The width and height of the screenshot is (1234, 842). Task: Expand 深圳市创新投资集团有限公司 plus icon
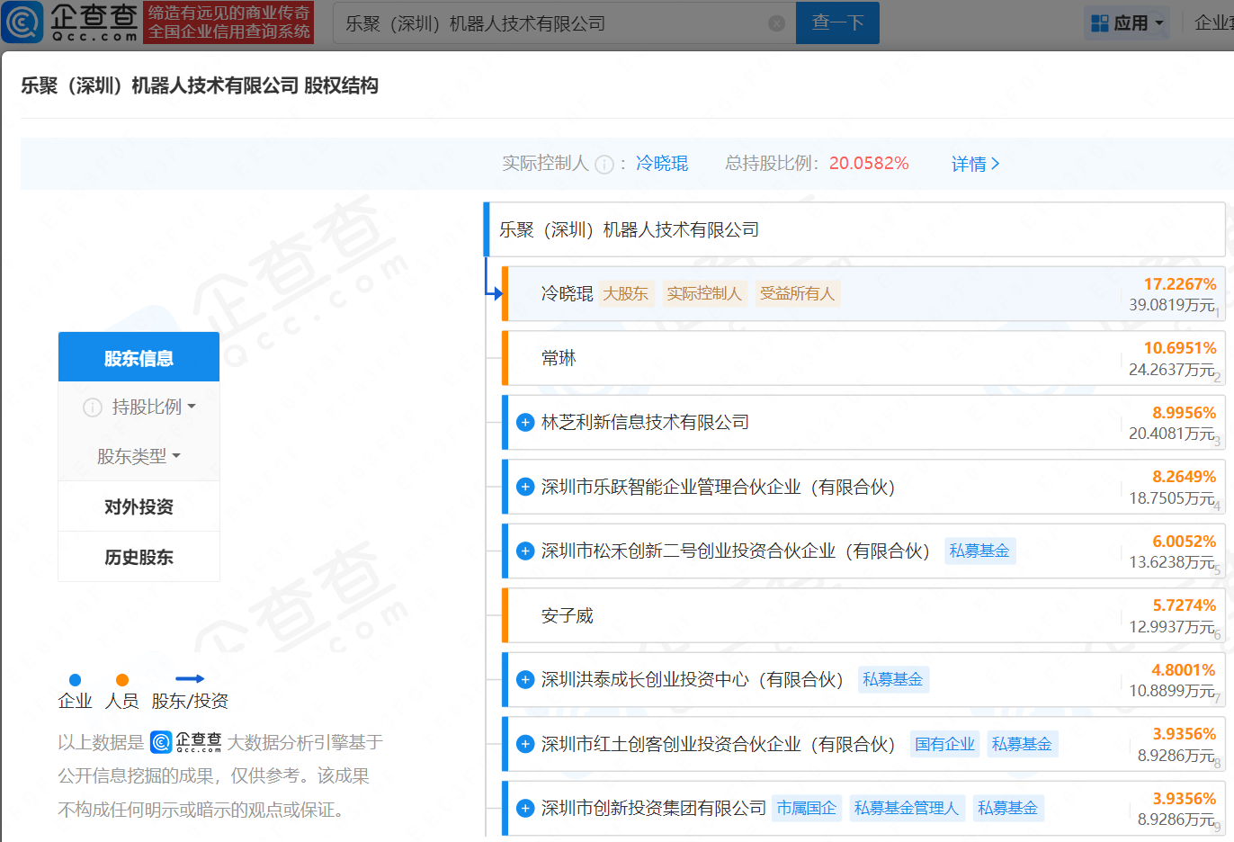(525, 808)
